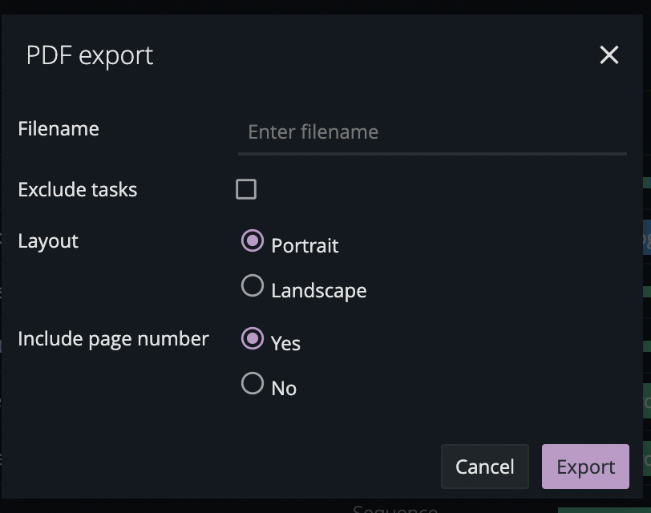
Task: Click the PDF export dialog title
Action: point(91,55)
